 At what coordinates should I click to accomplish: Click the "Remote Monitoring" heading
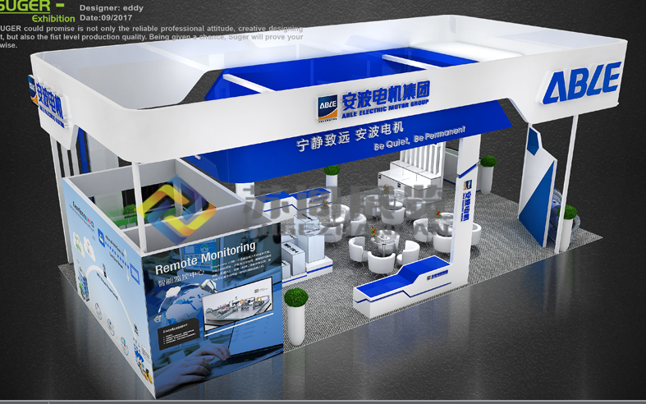(x=205, y=257)
